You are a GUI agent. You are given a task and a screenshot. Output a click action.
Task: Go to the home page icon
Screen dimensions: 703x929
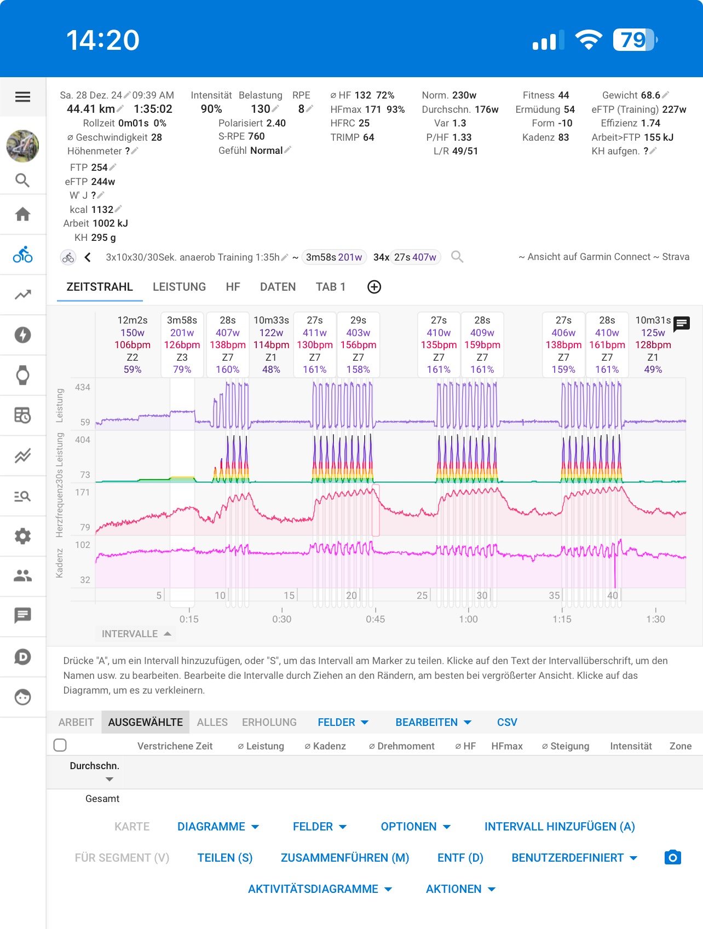pos(22,214)
